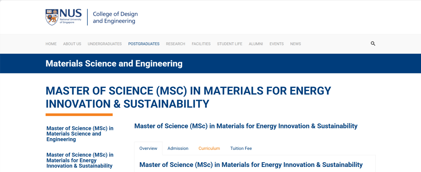The width and height of the screenshot is (421, 172).
Task: Go to the Events page
Action: pos(276,44)
